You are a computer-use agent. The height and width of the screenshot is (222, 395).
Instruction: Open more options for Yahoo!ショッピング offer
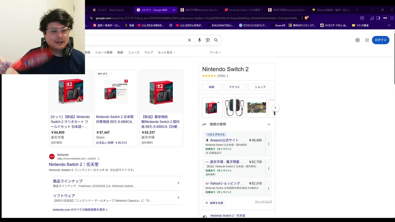point(268,188)
